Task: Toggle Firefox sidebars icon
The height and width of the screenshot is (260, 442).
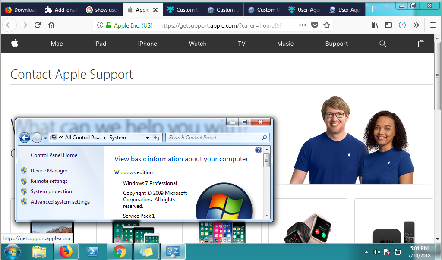Action: pyautogui.click(x=388, y=25)
